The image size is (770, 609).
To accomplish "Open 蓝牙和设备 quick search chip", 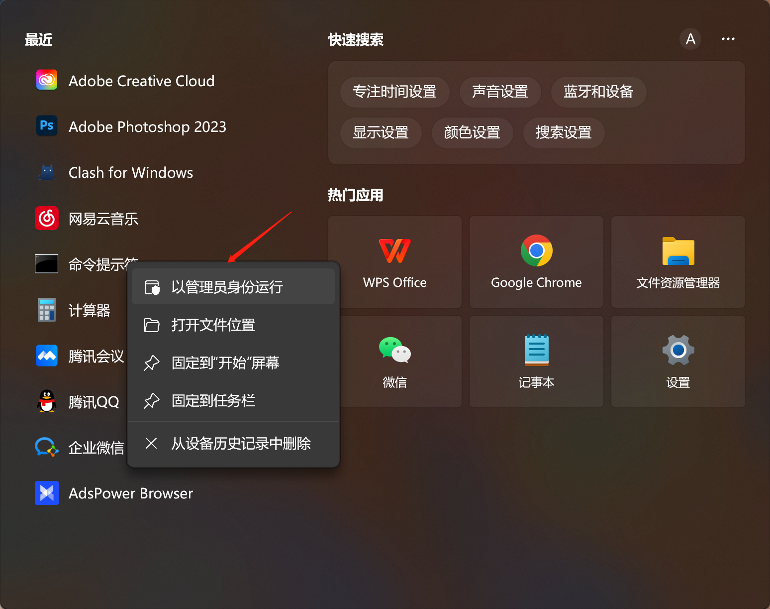I will [598, 92].
